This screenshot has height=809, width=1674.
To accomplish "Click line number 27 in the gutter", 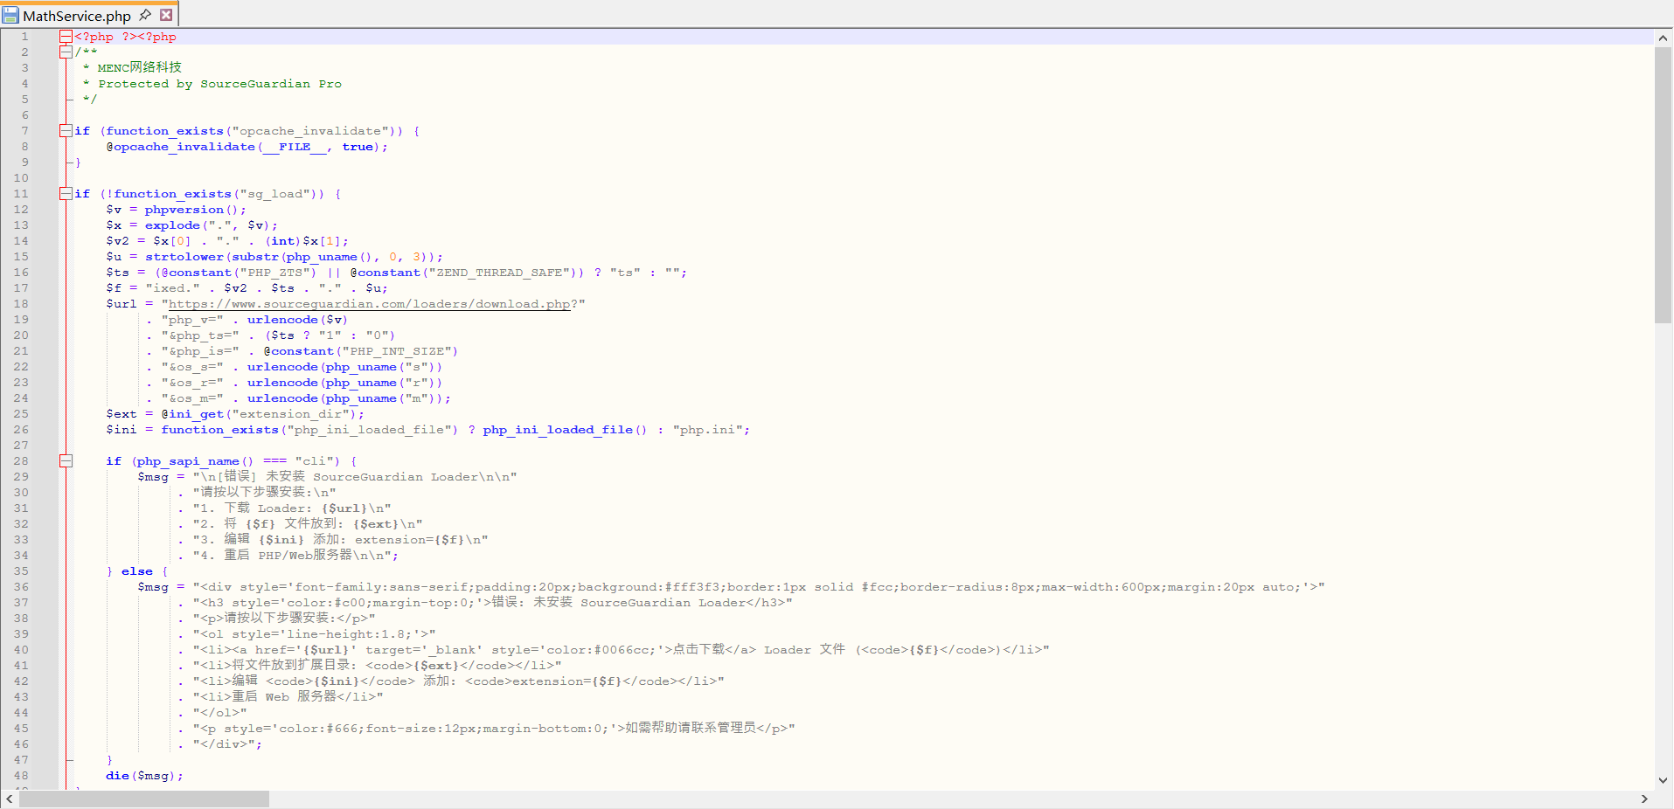I will tap(21, 446).
